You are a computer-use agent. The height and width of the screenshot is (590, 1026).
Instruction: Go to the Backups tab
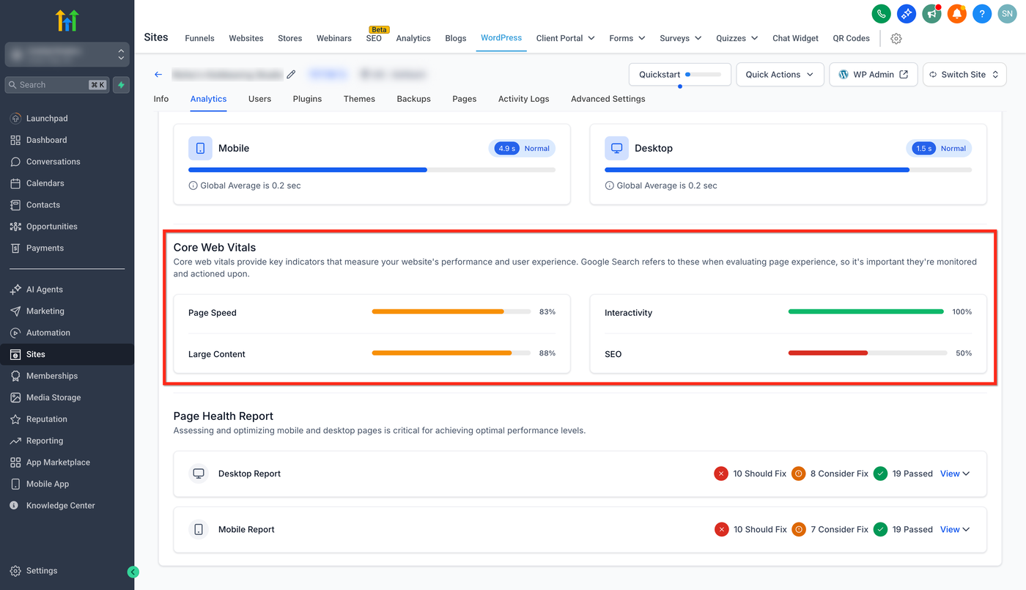(x=413, y=99)
